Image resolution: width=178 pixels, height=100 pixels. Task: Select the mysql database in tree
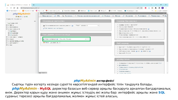12,39
